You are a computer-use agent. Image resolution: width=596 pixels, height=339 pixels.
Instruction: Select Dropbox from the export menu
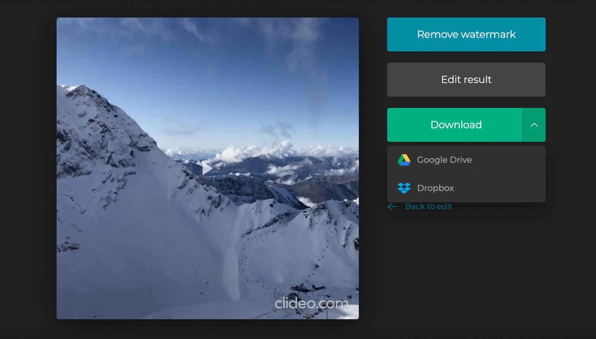pos(435,188)
